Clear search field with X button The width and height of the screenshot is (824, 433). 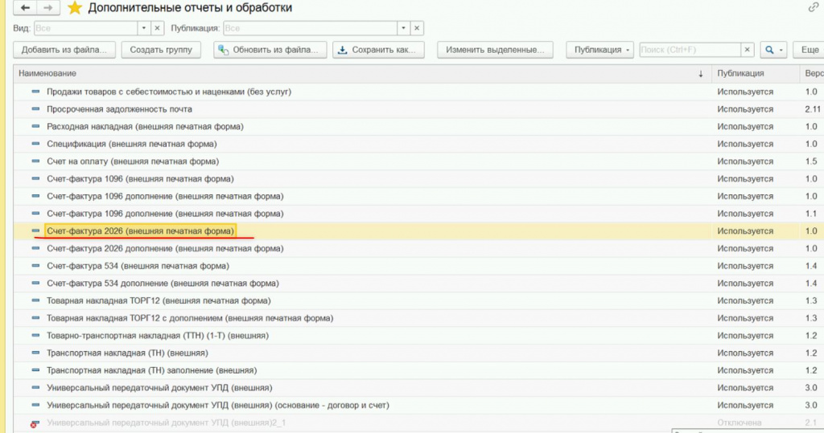(x=748, y=50)
